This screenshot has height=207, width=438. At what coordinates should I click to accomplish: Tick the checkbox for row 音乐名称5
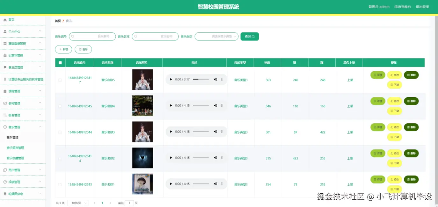(60, 80)
